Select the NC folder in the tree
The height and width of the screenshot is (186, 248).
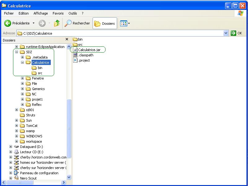click(31, 94)
